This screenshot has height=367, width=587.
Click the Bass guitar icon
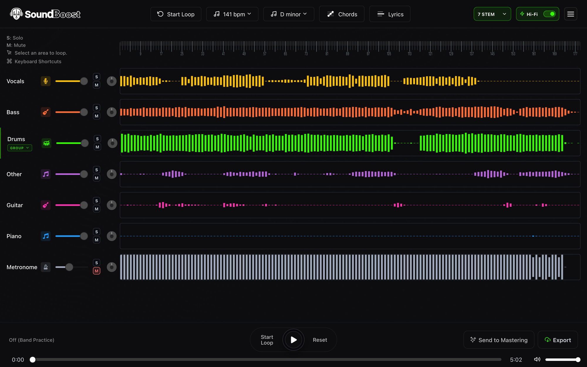(45, 112)
